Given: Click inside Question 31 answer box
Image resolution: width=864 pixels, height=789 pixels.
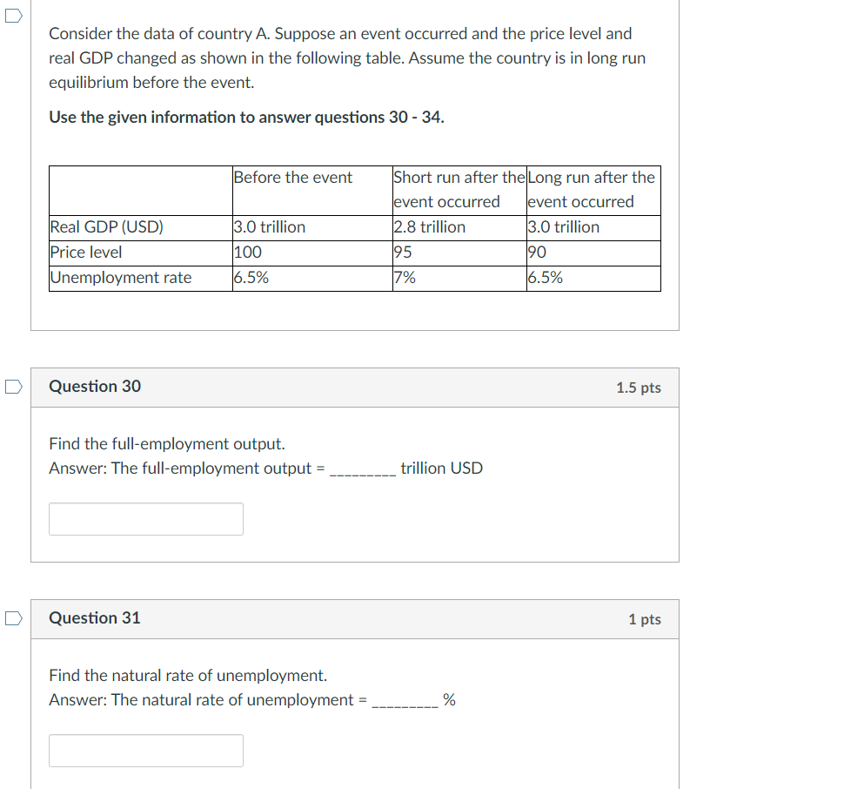Looking at the screenshot, I should pyautogui.click(x=145, y=750).
